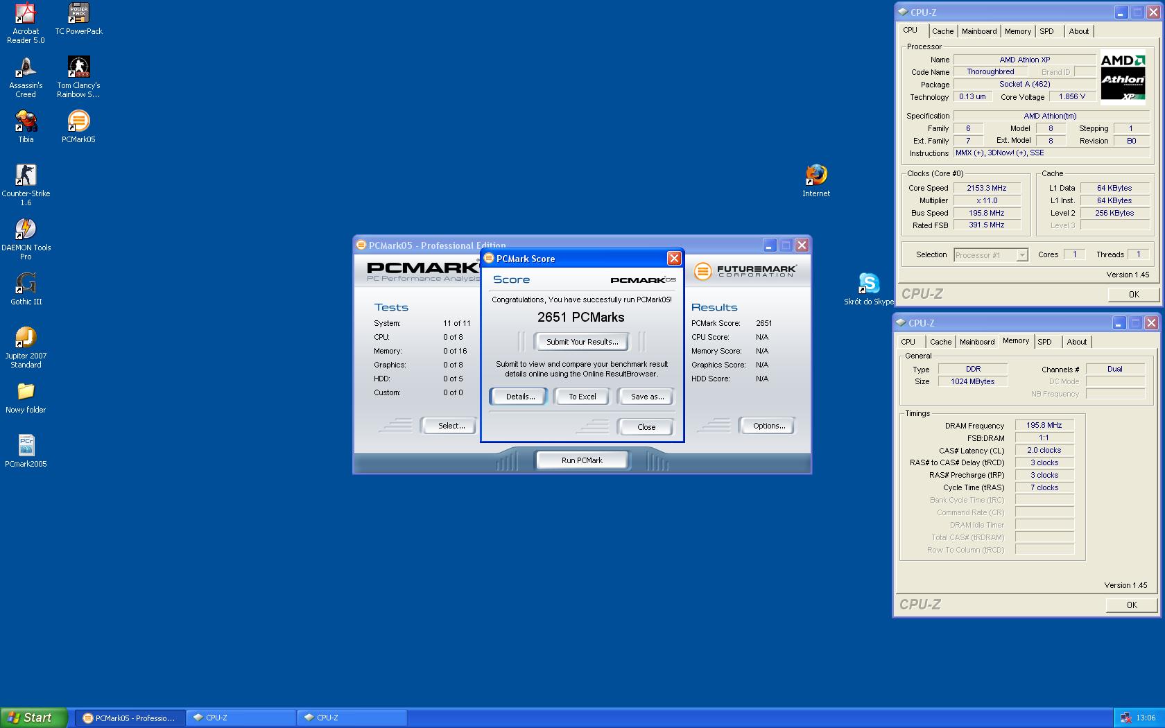Open Jupiter 2007 Standard icon
This screenshot has height=728, width=1165.
pyautogui.click(x=26, y=348)
